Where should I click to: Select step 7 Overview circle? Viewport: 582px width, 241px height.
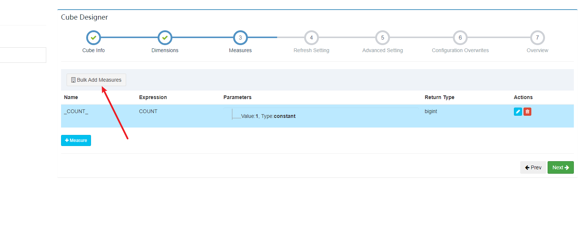pos(538,38)
